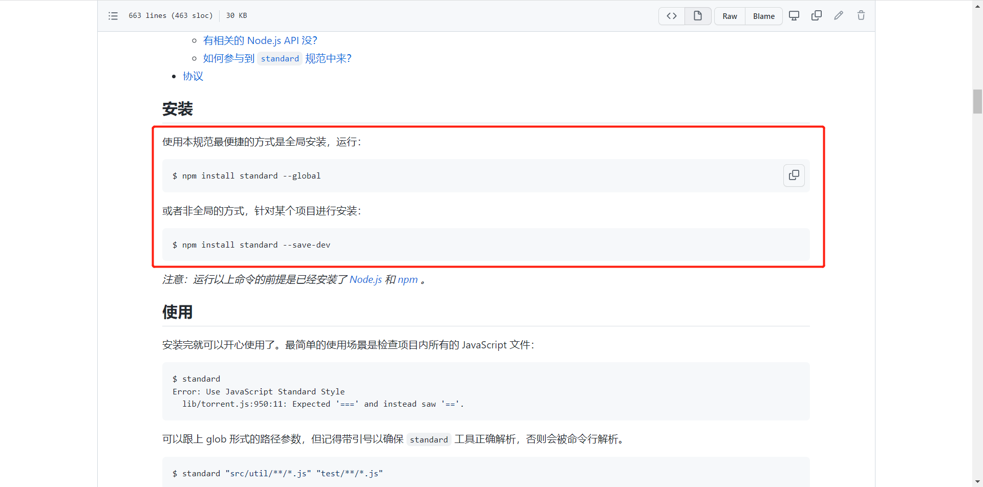Open the table of contents outline icon
983x487 pixels.
(113, 16)
